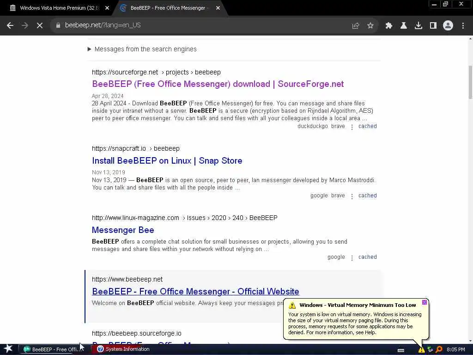Click the google label on Messenger Bee result
This screenshot has height=355, width=473.
(336, 257)
